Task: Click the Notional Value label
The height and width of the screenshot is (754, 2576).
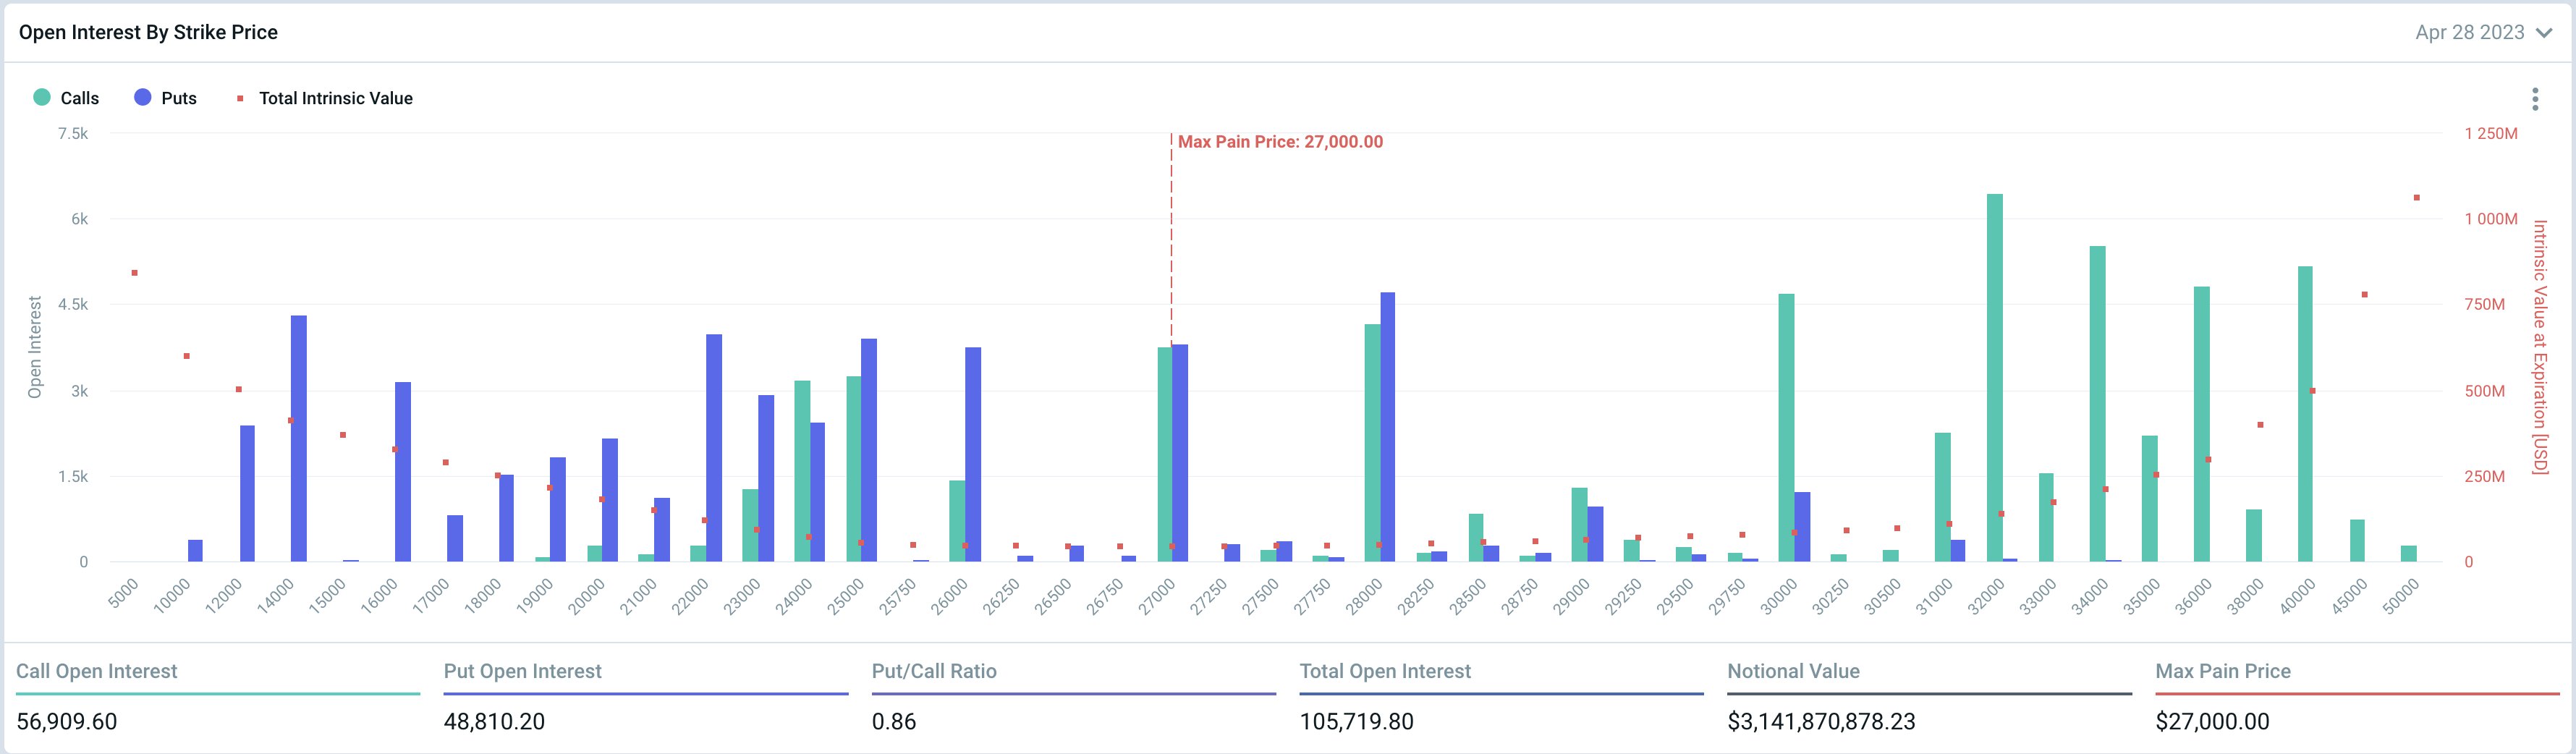Action: coord(1793,671)
